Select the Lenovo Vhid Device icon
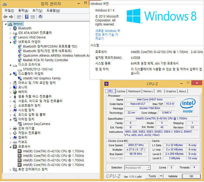 point(15,38)
